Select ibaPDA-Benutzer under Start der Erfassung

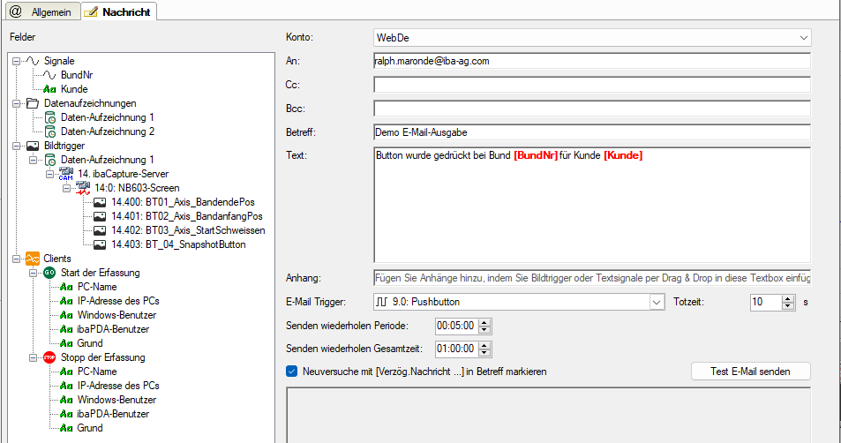point(113,329)
